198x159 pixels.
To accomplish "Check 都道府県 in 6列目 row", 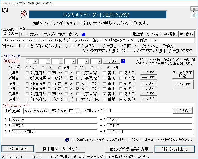I will click(x=27, y=99).
